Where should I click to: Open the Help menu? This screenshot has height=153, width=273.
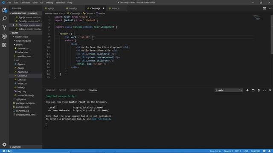(70, 3)
